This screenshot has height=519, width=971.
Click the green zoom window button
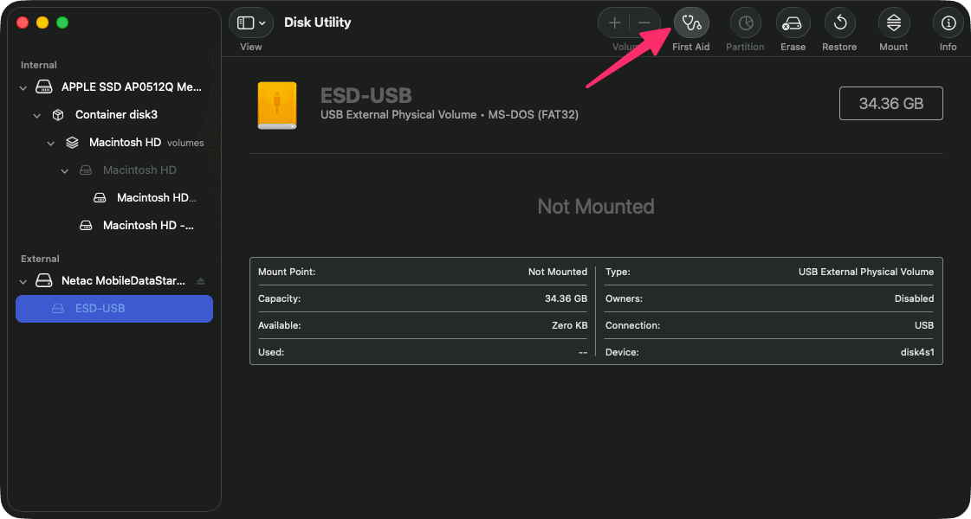click(61, 22)
